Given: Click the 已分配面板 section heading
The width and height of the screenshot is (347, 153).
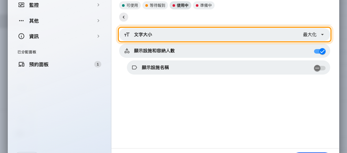Looking at the screenshot, I should [27, 52].
